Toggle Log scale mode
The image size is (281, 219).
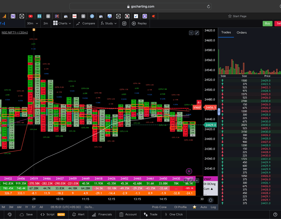point(213,207)
